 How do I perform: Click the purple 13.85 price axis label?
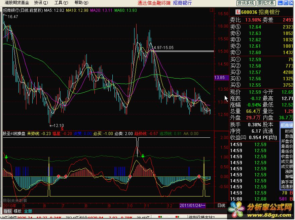coord(221,77)
